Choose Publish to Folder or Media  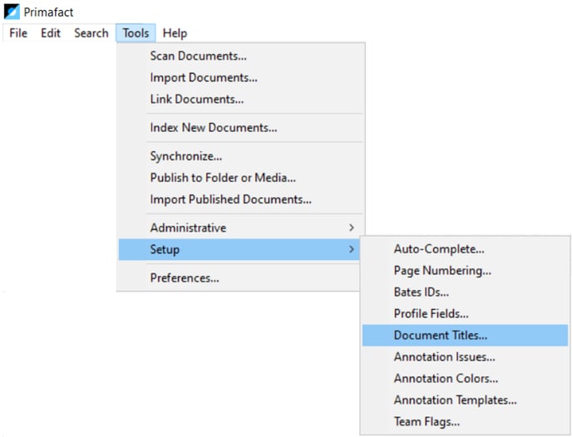[x=241, y=178]
